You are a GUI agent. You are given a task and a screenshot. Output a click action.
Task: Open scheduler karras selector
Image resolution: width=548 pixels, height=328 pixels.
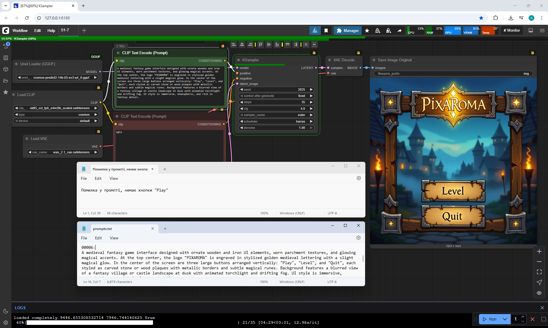point(276,121)
